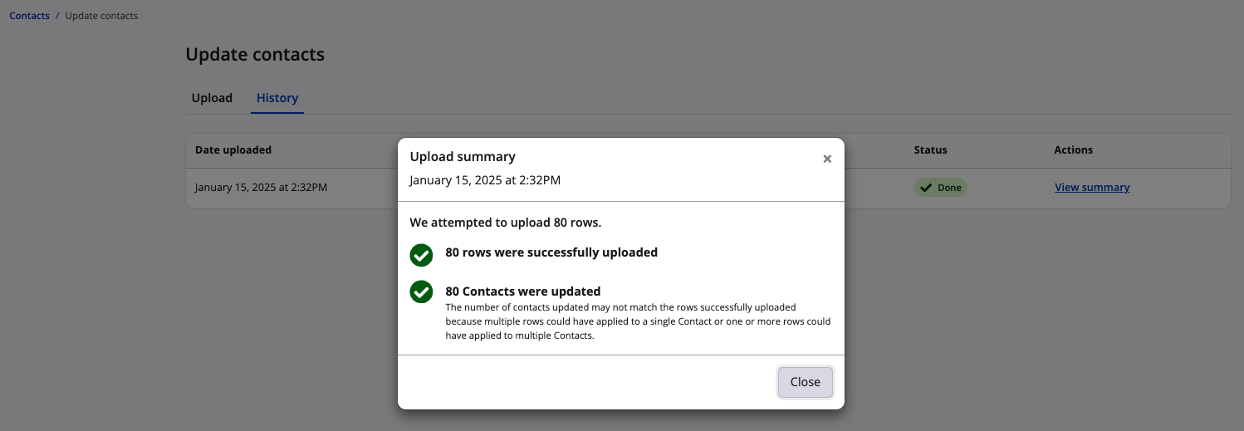Click the "80 Contacts were updated" heading
1244x431 pixels.
click(x=523, y=291)
